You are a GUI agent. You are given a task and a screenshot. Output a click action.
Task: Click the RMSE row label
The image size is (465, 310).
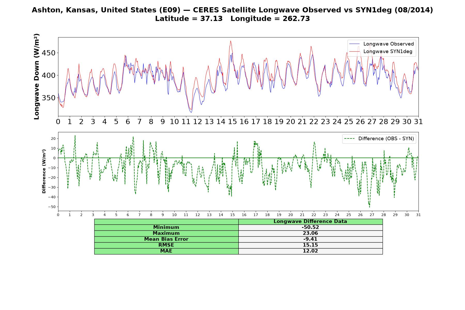166,245
